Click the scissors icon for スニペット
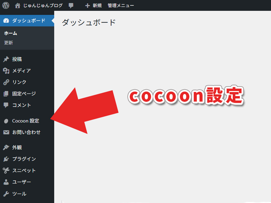The image size is (271, 203). [x=6, y=171]
